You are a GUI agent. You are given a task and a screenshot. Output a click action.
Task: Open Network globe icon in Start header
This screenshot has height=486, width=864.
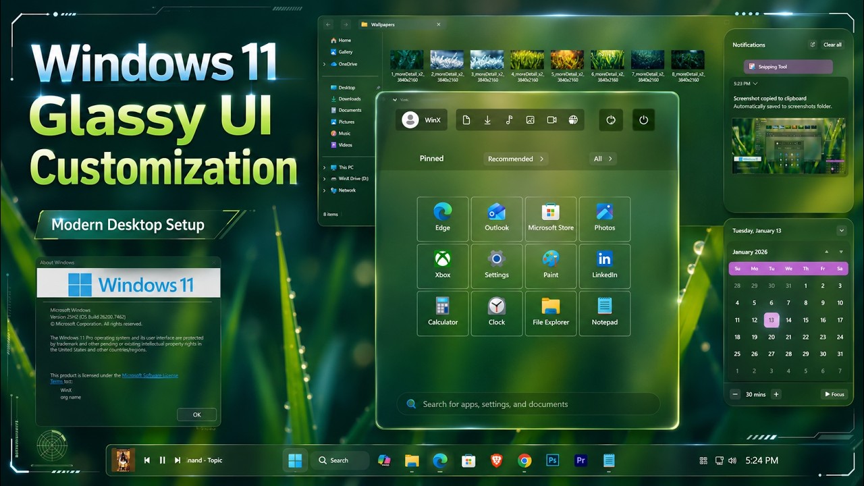[x=573, y=120]
